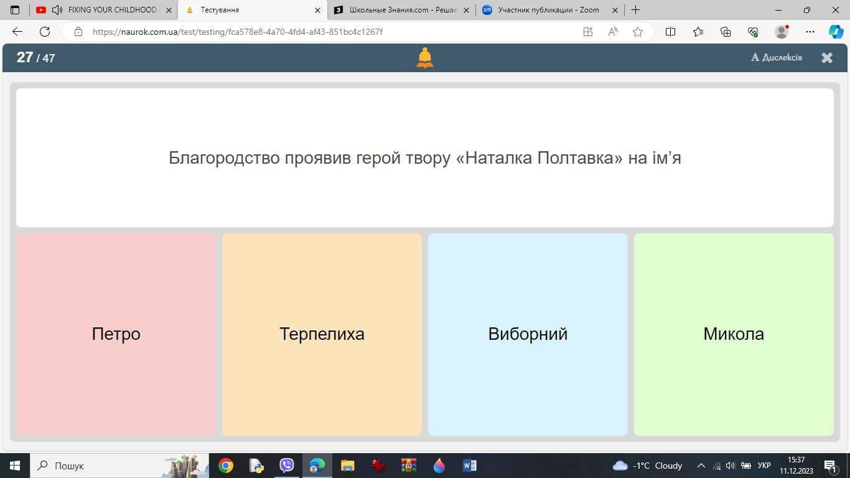The image size is (850, 478).
Task: Open the red splat app on taskbar
Action: (378, 466)
